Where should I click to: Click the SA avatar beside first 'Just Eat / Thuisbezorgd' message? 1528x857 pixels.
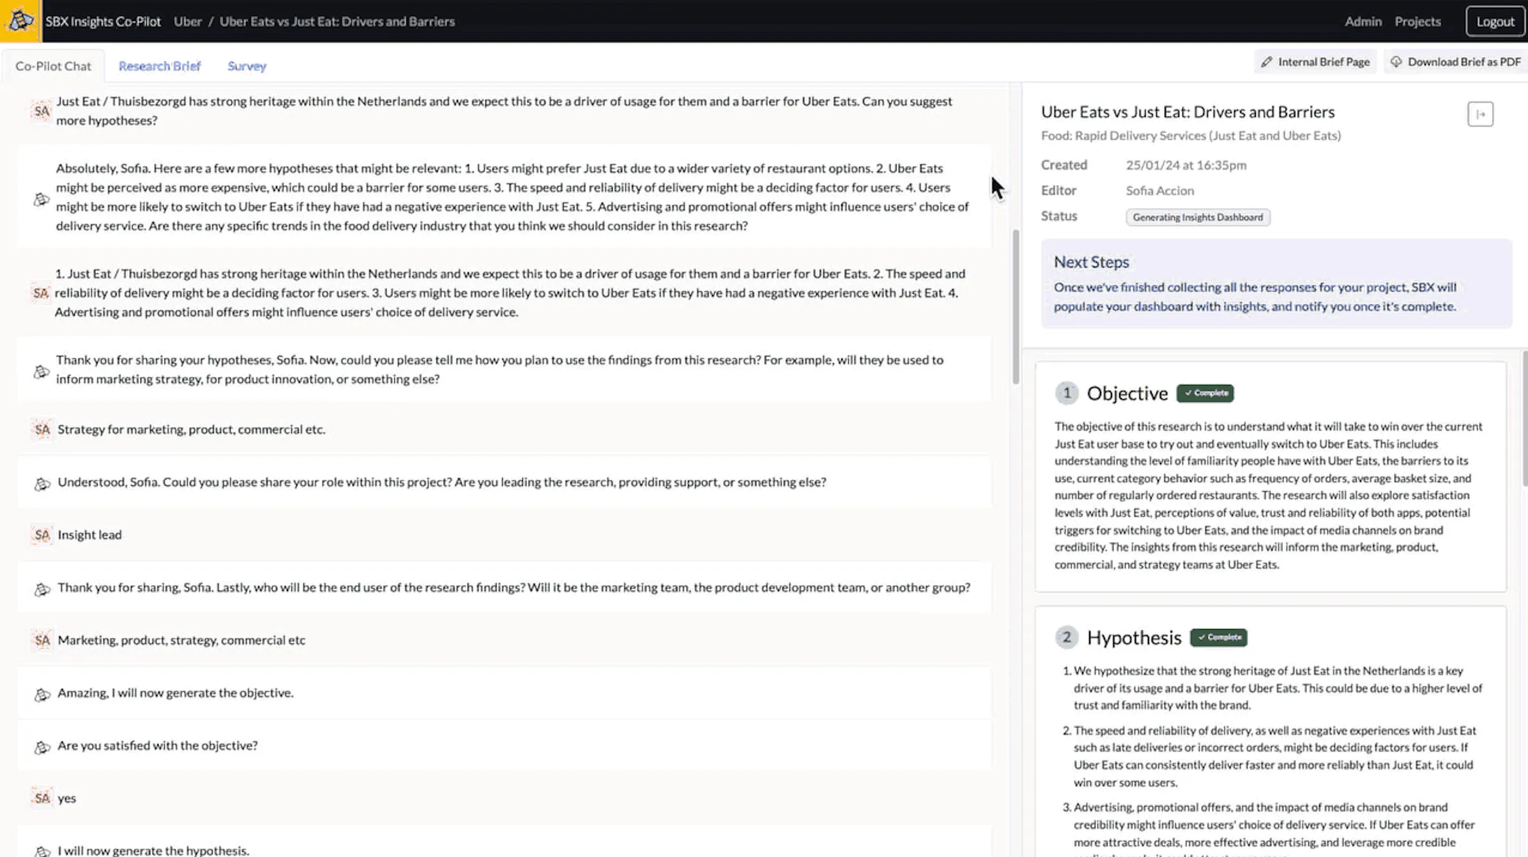coord(42,111)
